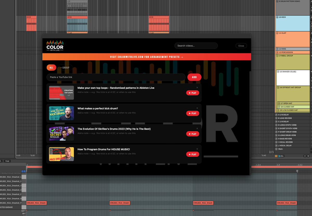
Task: Play 'The Evolution Of Skrillex's Drums 2023' video
Action: point(193,134)
